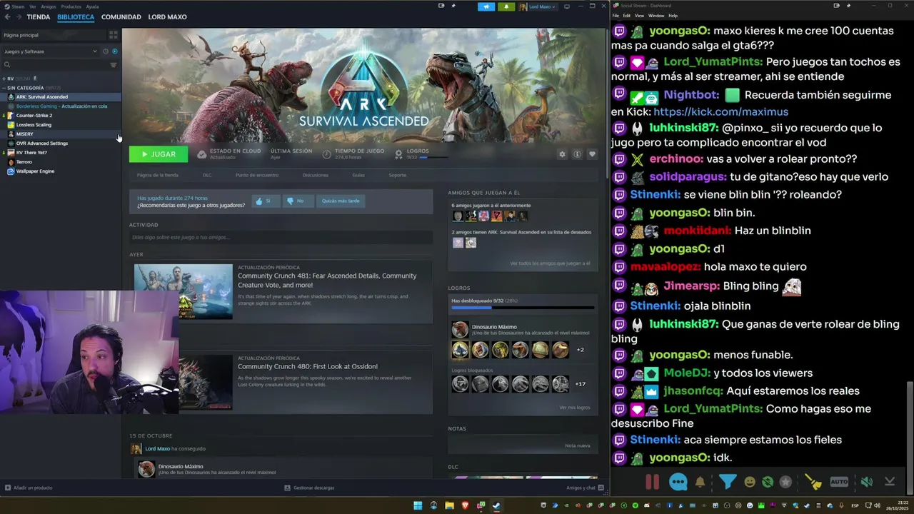Jump to latest message down-arrow icon
This screenshot has height=514, width=914.
(890, 482)
